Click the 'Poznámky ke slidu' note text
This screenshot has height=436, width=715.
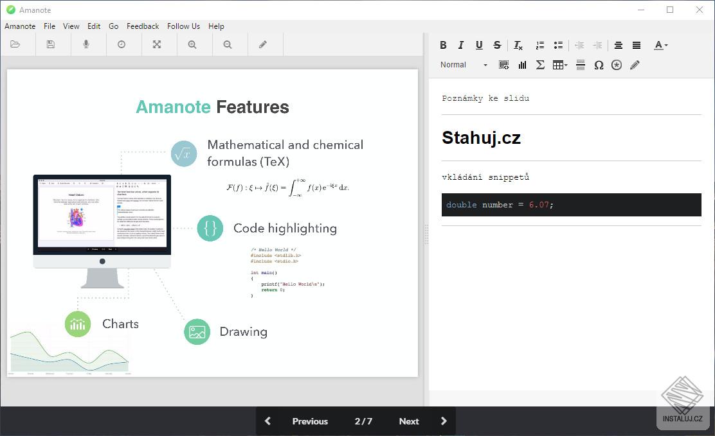(485, 98)
